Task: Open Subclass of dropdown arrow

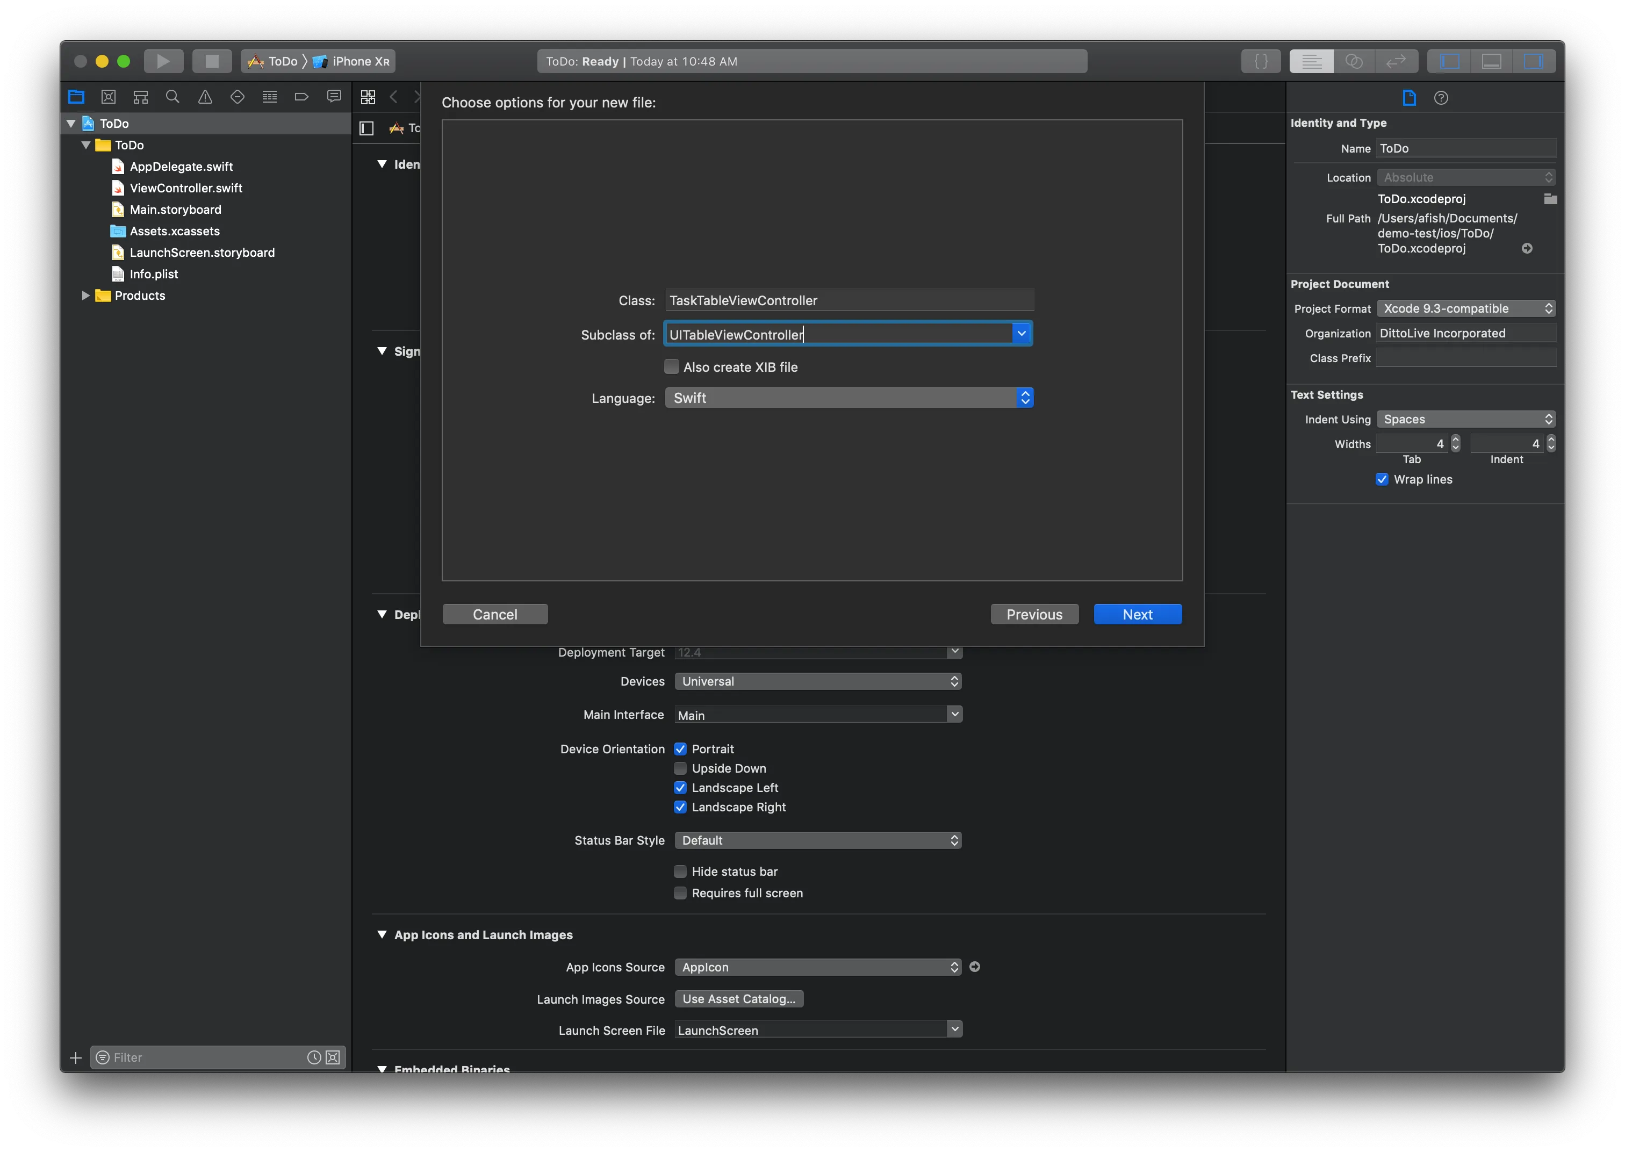Action: (1022, 333)
